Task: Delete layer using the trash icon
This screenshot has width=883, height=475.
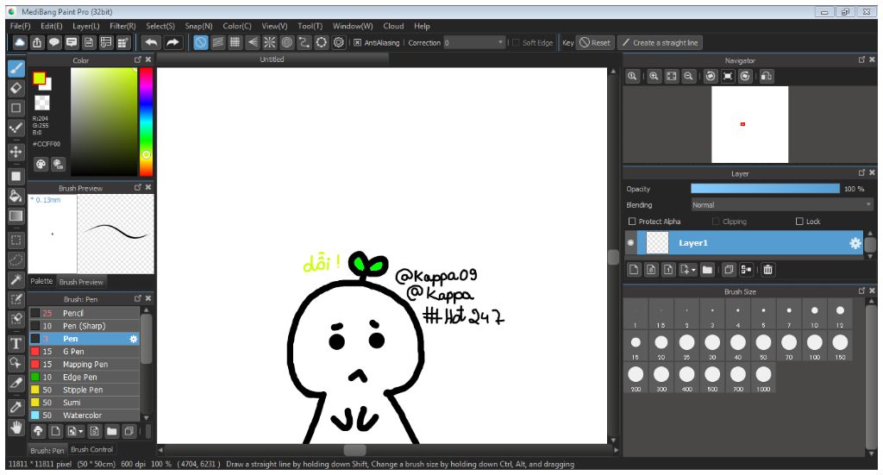Action: click(x=767, y=270)
